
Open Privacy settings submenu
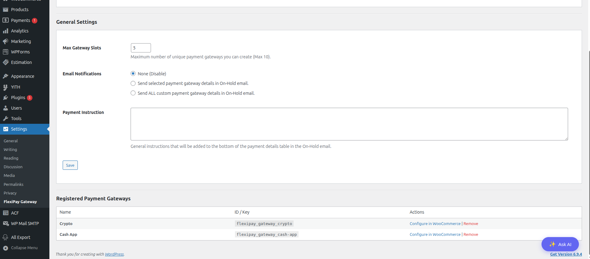coord(10,193)
